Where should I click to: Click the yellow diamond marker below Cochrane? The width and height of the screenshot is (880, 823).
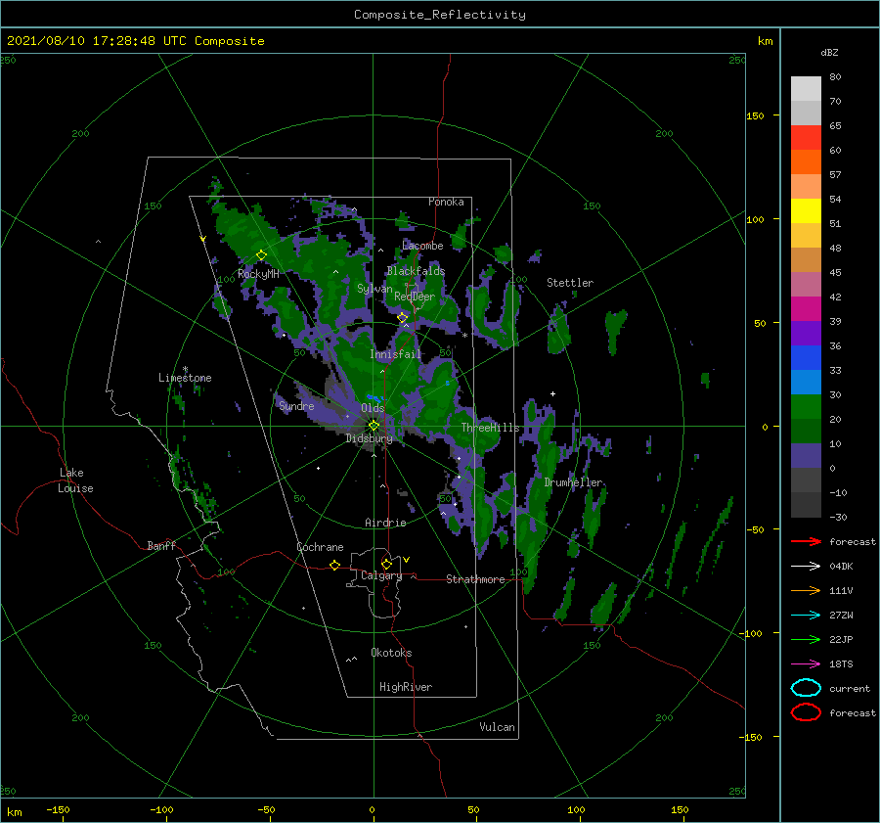(334, 565)
